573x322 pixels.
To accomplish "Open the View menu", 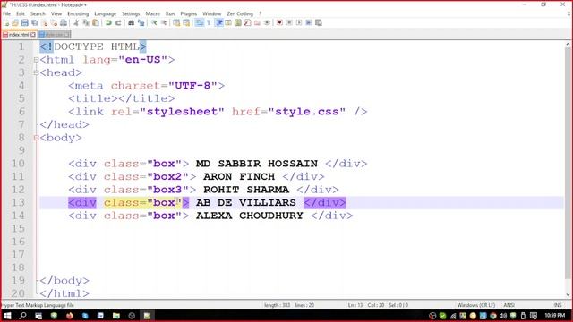I will coord(56,13).
